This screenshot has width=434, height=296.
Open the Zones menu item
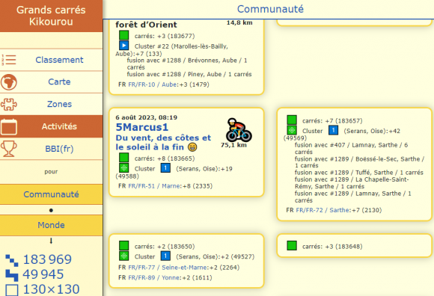coord(51,104)
